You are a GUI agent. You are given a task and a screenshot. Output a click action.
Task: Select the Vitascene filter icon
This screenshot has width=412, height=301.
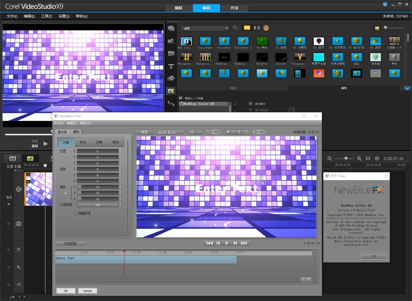(300, 57)
